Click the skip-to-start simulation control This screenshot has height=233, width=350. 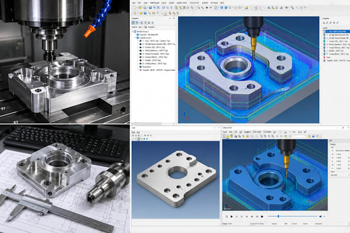pos(247,217)
